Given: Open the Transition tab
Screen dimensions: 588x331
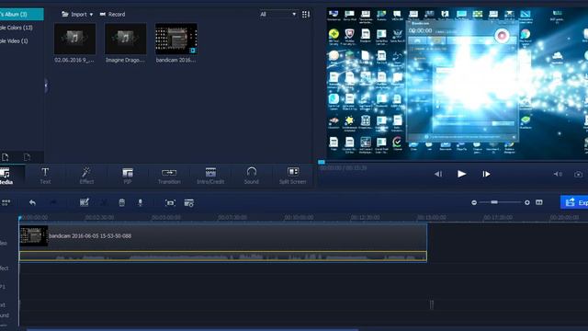Looking at the screenshot, I should pos(169,176).
